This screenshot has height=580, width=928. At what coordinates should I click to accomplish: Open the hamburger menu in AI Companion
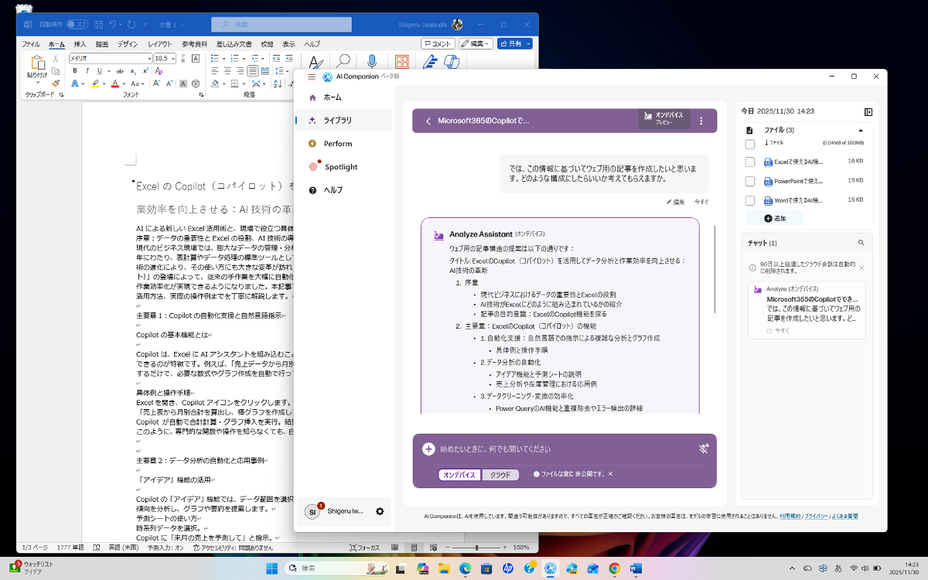click(311, 77)
